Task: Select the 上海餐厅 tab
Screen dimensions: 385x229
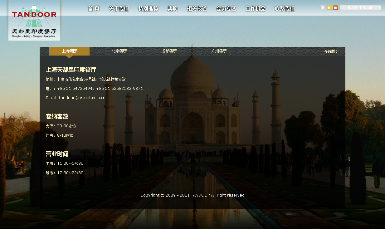Action: click(x=69, y=51)
